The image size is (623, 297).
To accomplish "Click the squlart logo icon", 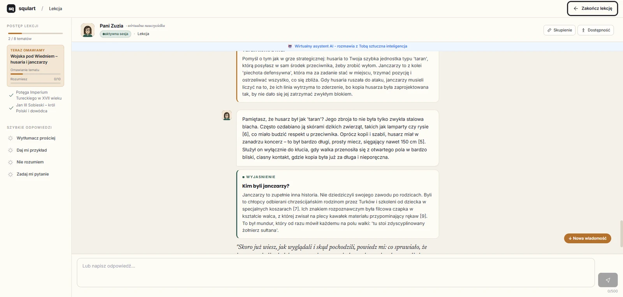I will tap(11, 9).
